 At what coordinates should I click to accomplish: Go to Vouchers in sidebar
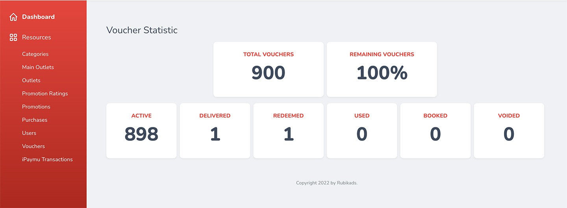click(33, 146)
